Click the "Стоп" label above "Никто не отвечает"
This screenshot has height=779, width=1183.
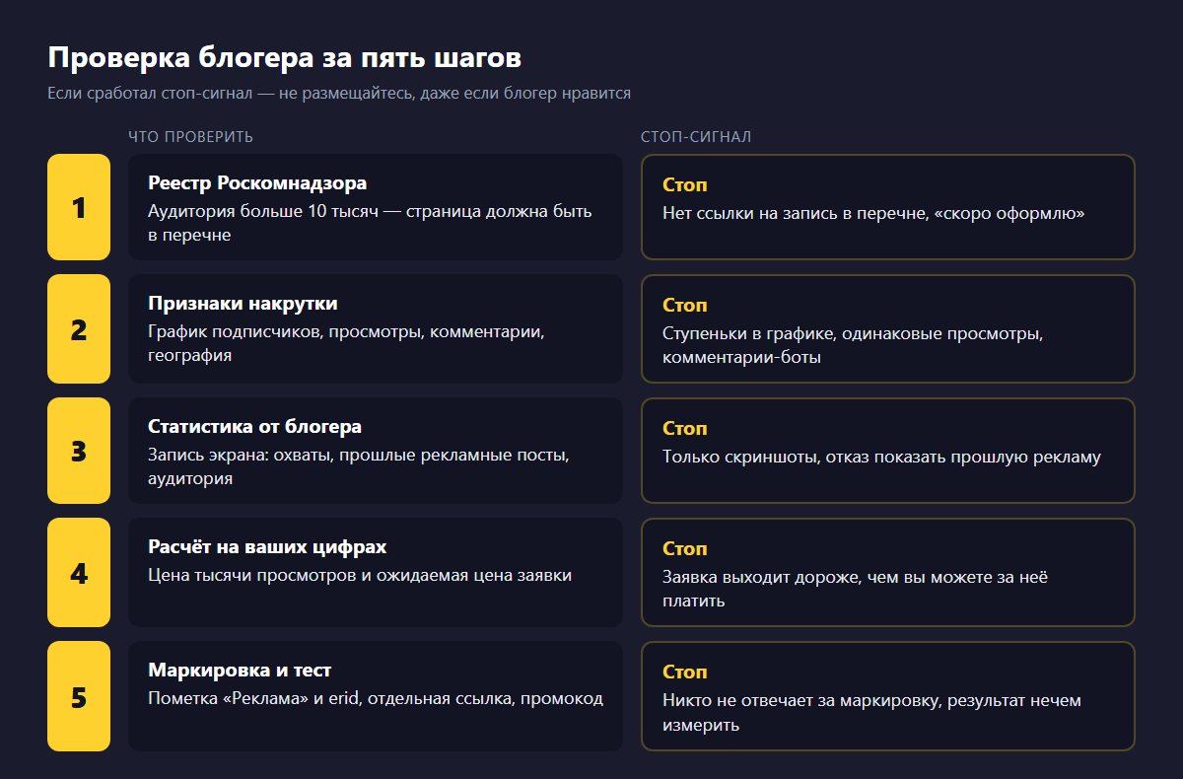click(x=685, y=673)
